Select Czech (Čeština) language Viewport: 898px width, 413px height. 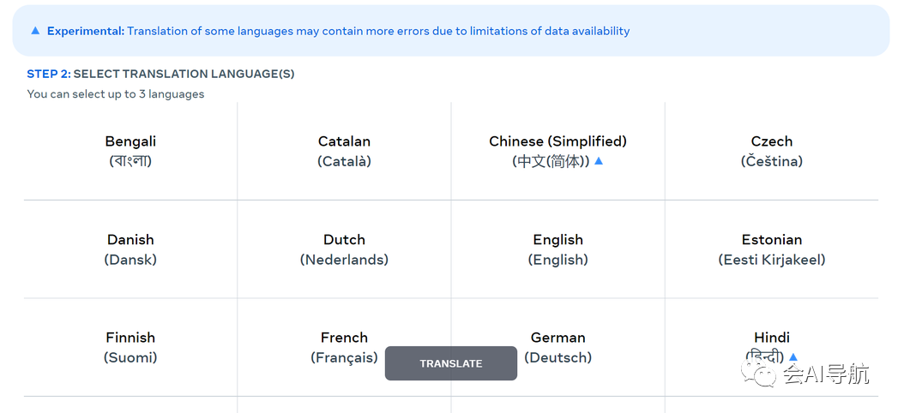coord(771,151)
